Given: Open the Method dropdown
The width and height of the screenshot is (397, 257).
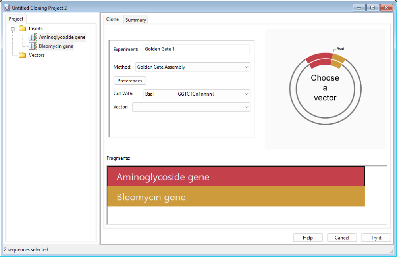Looking at the screenshot, I should click(193, 67).
